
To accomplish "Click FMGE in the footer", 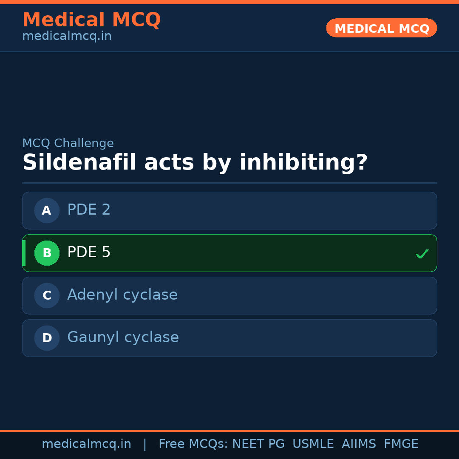I will pyautogui.click(x=401, y=444).
